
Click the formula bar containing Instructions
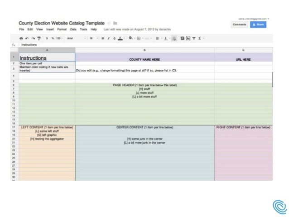[145, 44]
